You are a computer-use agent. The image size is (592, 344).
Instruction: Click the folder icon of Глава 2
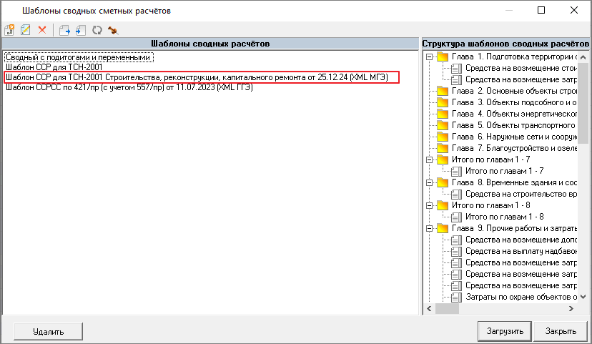443,92
